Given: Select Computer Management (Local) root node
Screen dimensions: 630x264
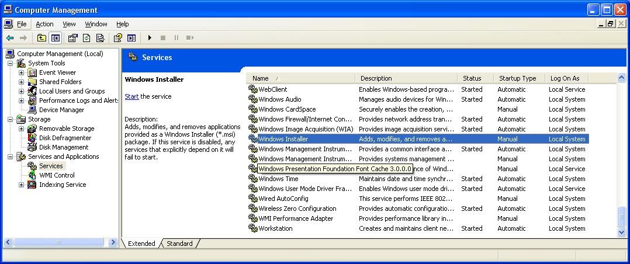Looking at the screenshot, I should pos(60,54).
